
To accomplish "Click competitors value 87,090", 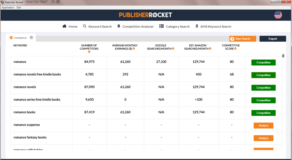I will coord(89,87).
